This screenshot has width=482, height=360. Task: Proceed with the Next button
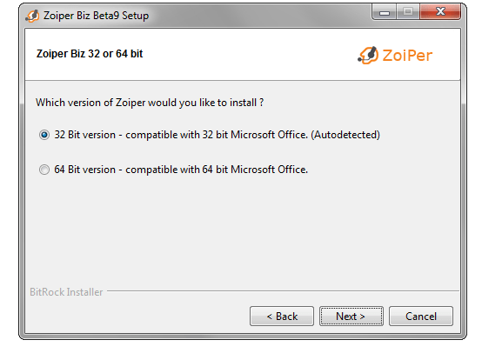(351, 316)
